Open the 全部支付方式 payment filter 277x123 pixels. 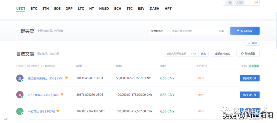pos(222,54)
